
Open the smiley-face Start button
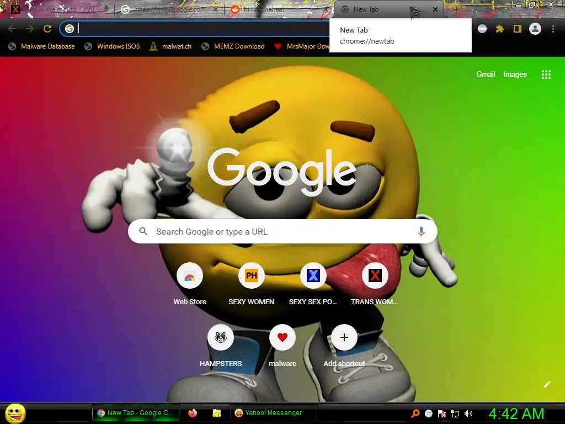click(15, 413)
